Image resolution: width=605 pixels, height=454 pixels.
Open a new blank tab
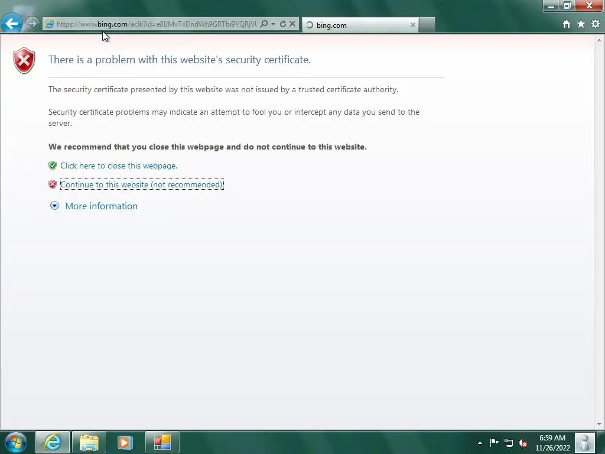pyautogui.click(x=427, y=25)
